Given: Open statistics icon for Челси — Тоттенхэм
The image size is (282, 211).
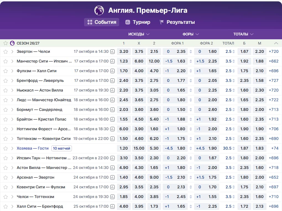Looking at the screenshot, I should (113, 197).
